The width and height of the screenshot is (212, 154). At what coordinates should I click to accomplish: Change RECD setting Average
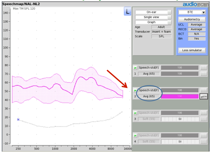(197, 29)
